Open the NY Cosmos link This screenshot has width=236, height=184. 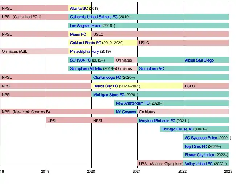pos(126,112)
